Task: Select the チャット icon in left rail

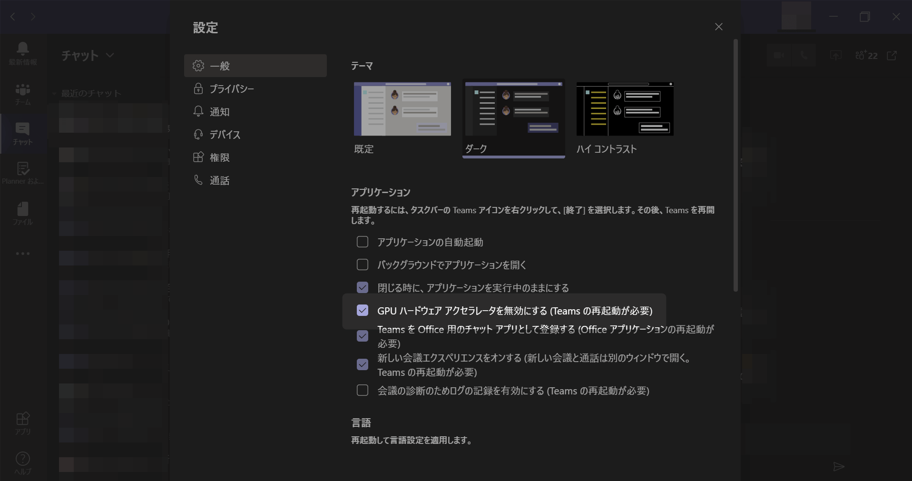Action: 22,134
